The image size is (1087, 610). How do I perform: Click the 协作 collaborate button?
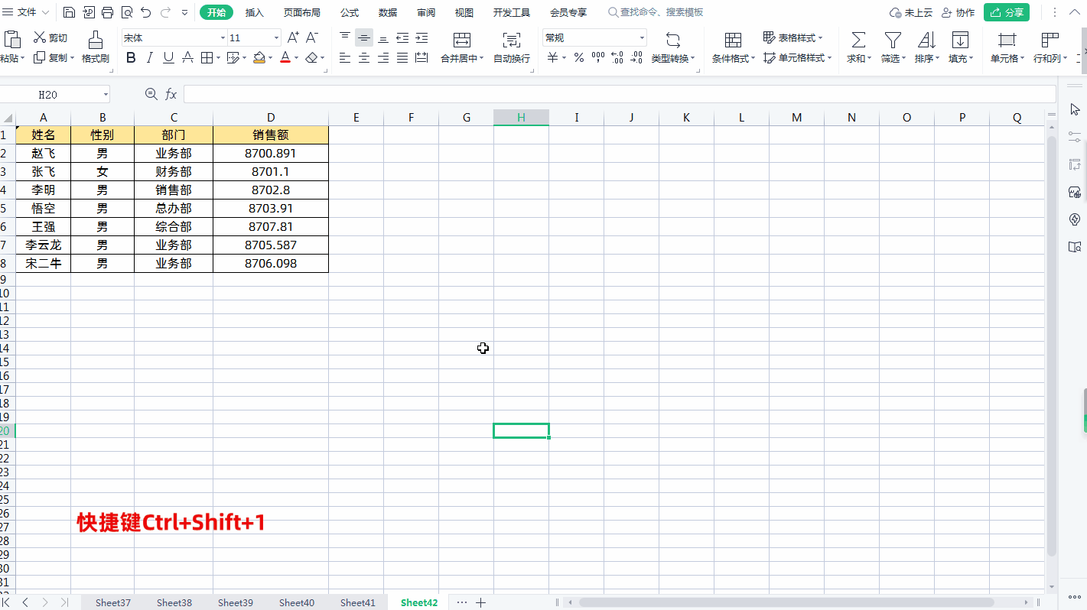tap(958, 12)
